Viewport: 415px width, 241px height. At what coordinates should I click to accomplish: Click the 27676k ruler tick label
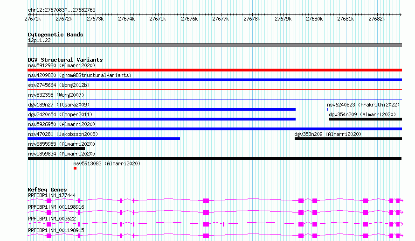coord(189,19)
